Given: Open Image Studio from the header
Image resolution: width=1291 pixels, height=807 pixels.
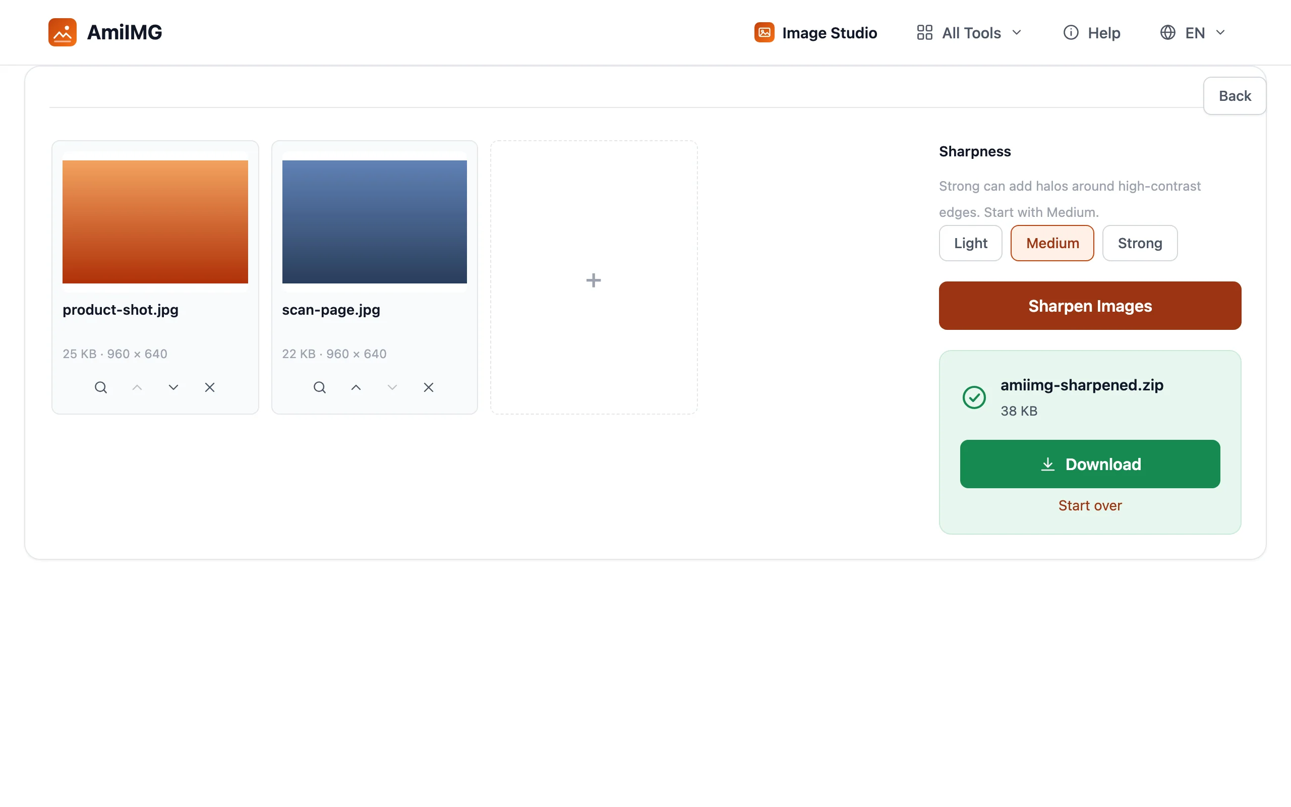Looking at the screenshot, I should pyautogui.click(x=815, y=33).
